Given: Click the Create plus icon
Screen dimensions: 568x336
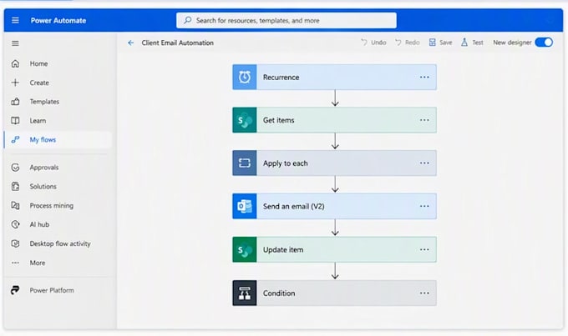Looking at the screenshot, I should coord(15,83).
